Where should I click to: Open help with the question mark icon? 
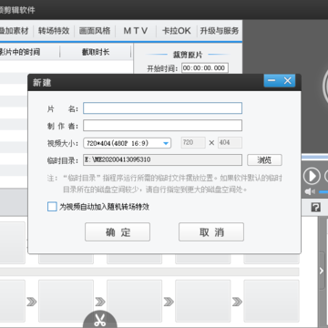click(x=316, y=208)
